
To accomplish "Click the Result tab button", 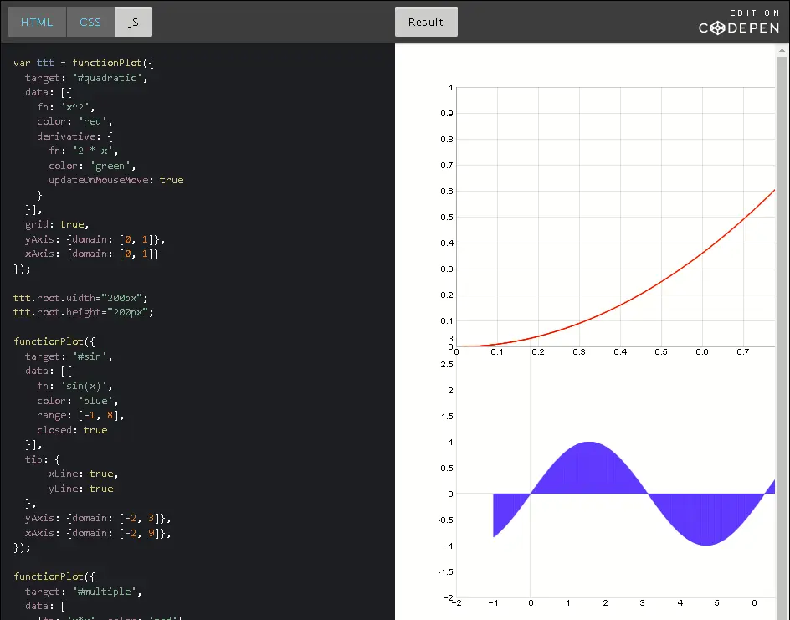I will (x=426, y=22).
